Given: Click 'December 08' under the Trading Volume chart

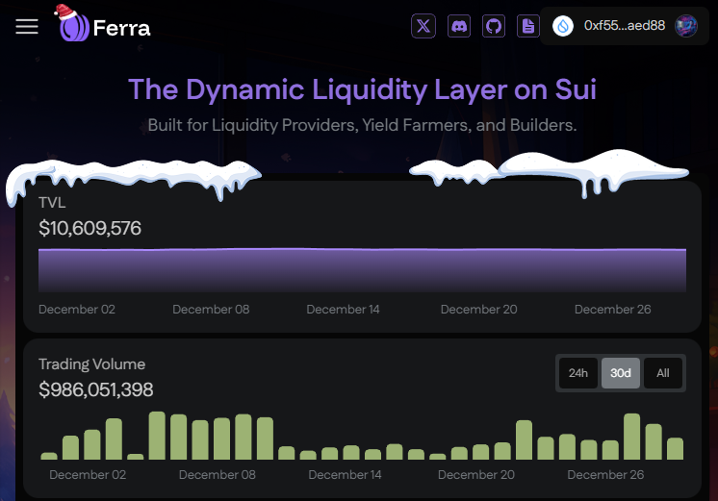Looking at the screenshot, I should click(218, 475).
